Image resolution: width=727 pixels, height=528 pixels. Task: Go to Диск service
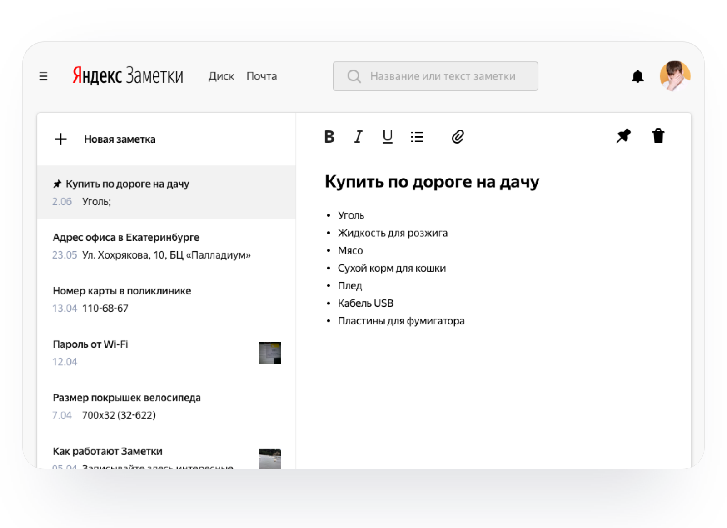tap(221, 76)
